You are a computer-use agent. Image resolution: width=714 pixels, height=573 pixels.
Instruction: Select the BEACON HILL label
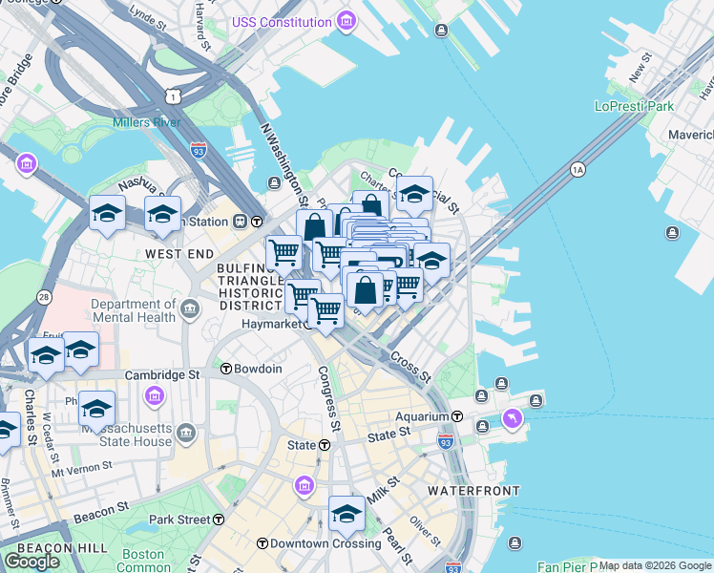tap(62, 548)
